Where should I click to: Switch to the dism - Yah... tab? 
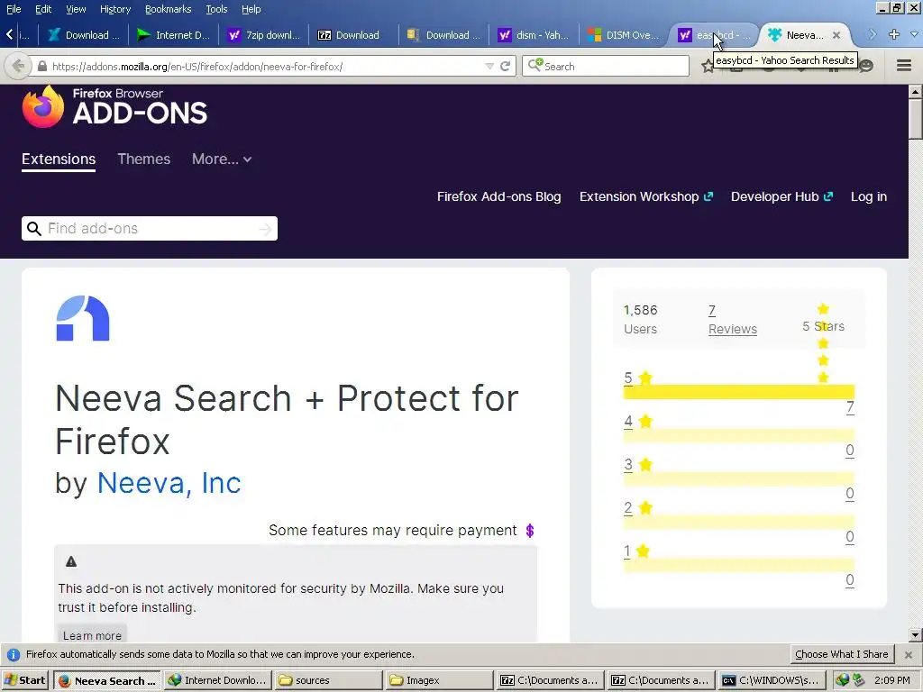pyautogui.click(x=534, y=35)
